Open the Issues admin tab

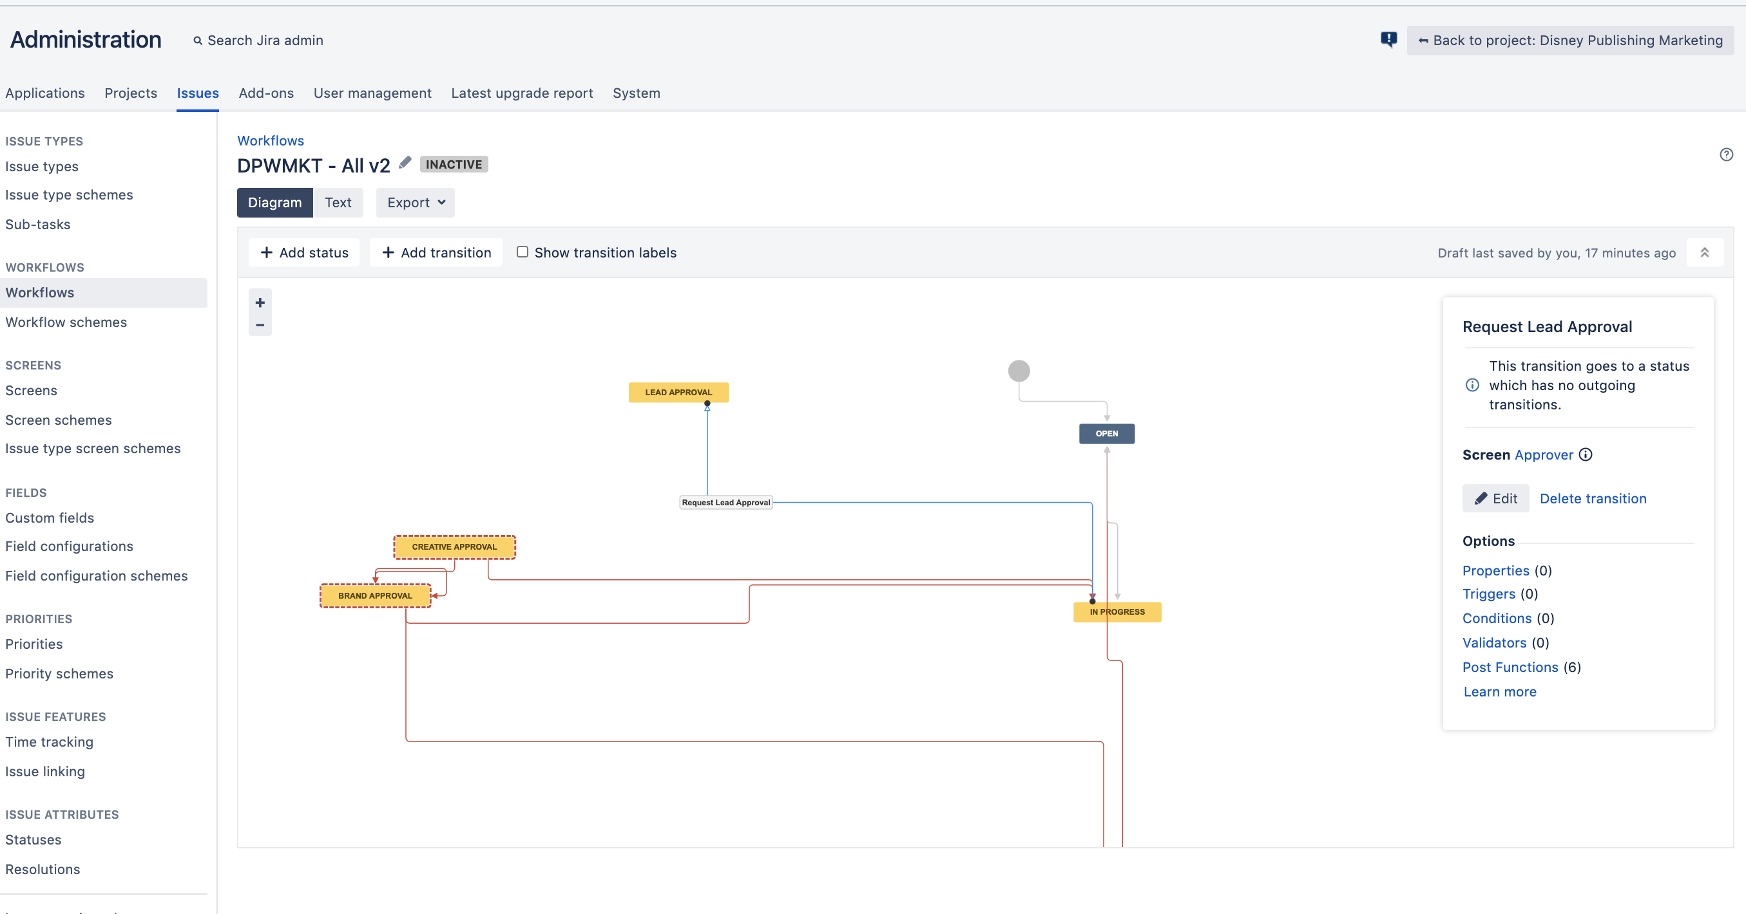(198, 93)
